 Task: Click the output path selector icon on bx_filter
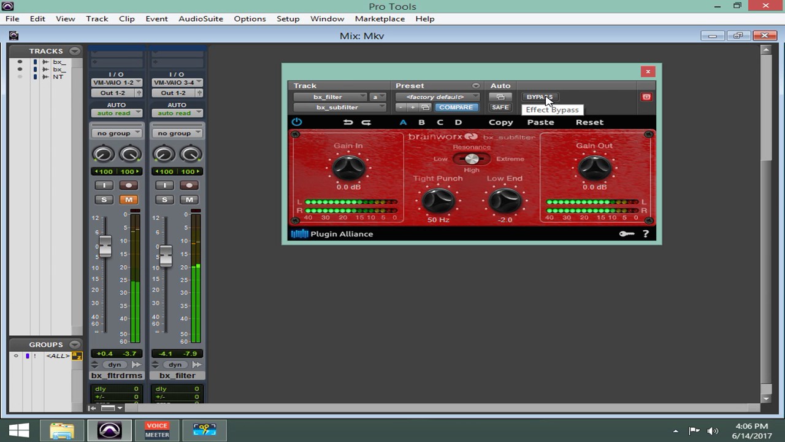[x=199, y=93]
